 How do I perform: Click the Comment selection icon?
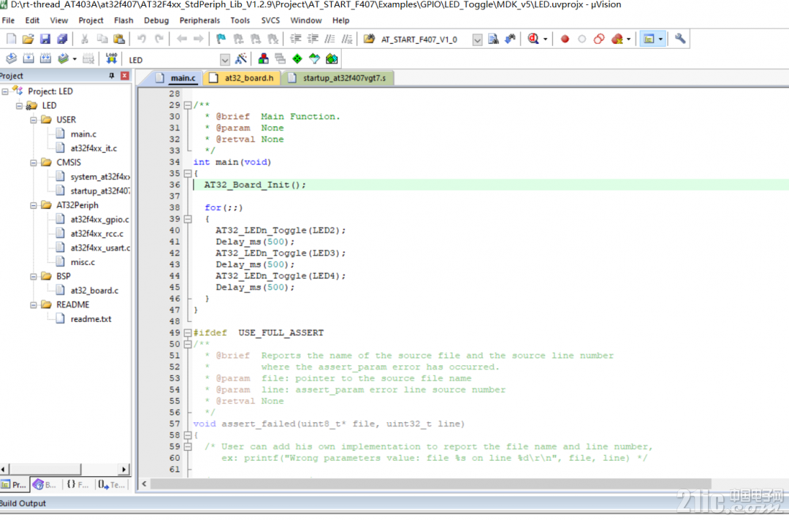point(330,39)
